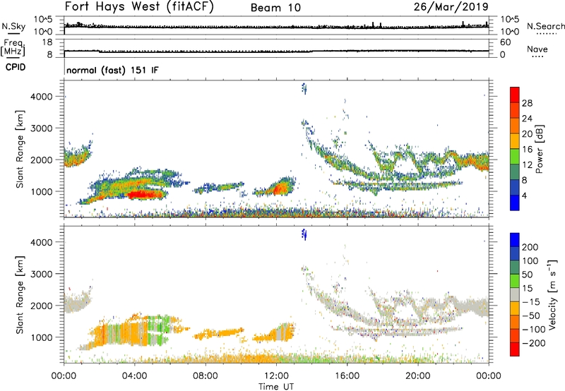Click the "18" frequency axis tick
Viewport: 565px width, 391px height.
click(x=47, y=42)
